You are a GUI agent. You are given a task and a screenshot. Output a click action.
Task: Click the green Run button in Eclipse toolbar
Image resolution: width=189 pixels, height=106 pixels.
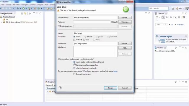click(x=24, y=9)
